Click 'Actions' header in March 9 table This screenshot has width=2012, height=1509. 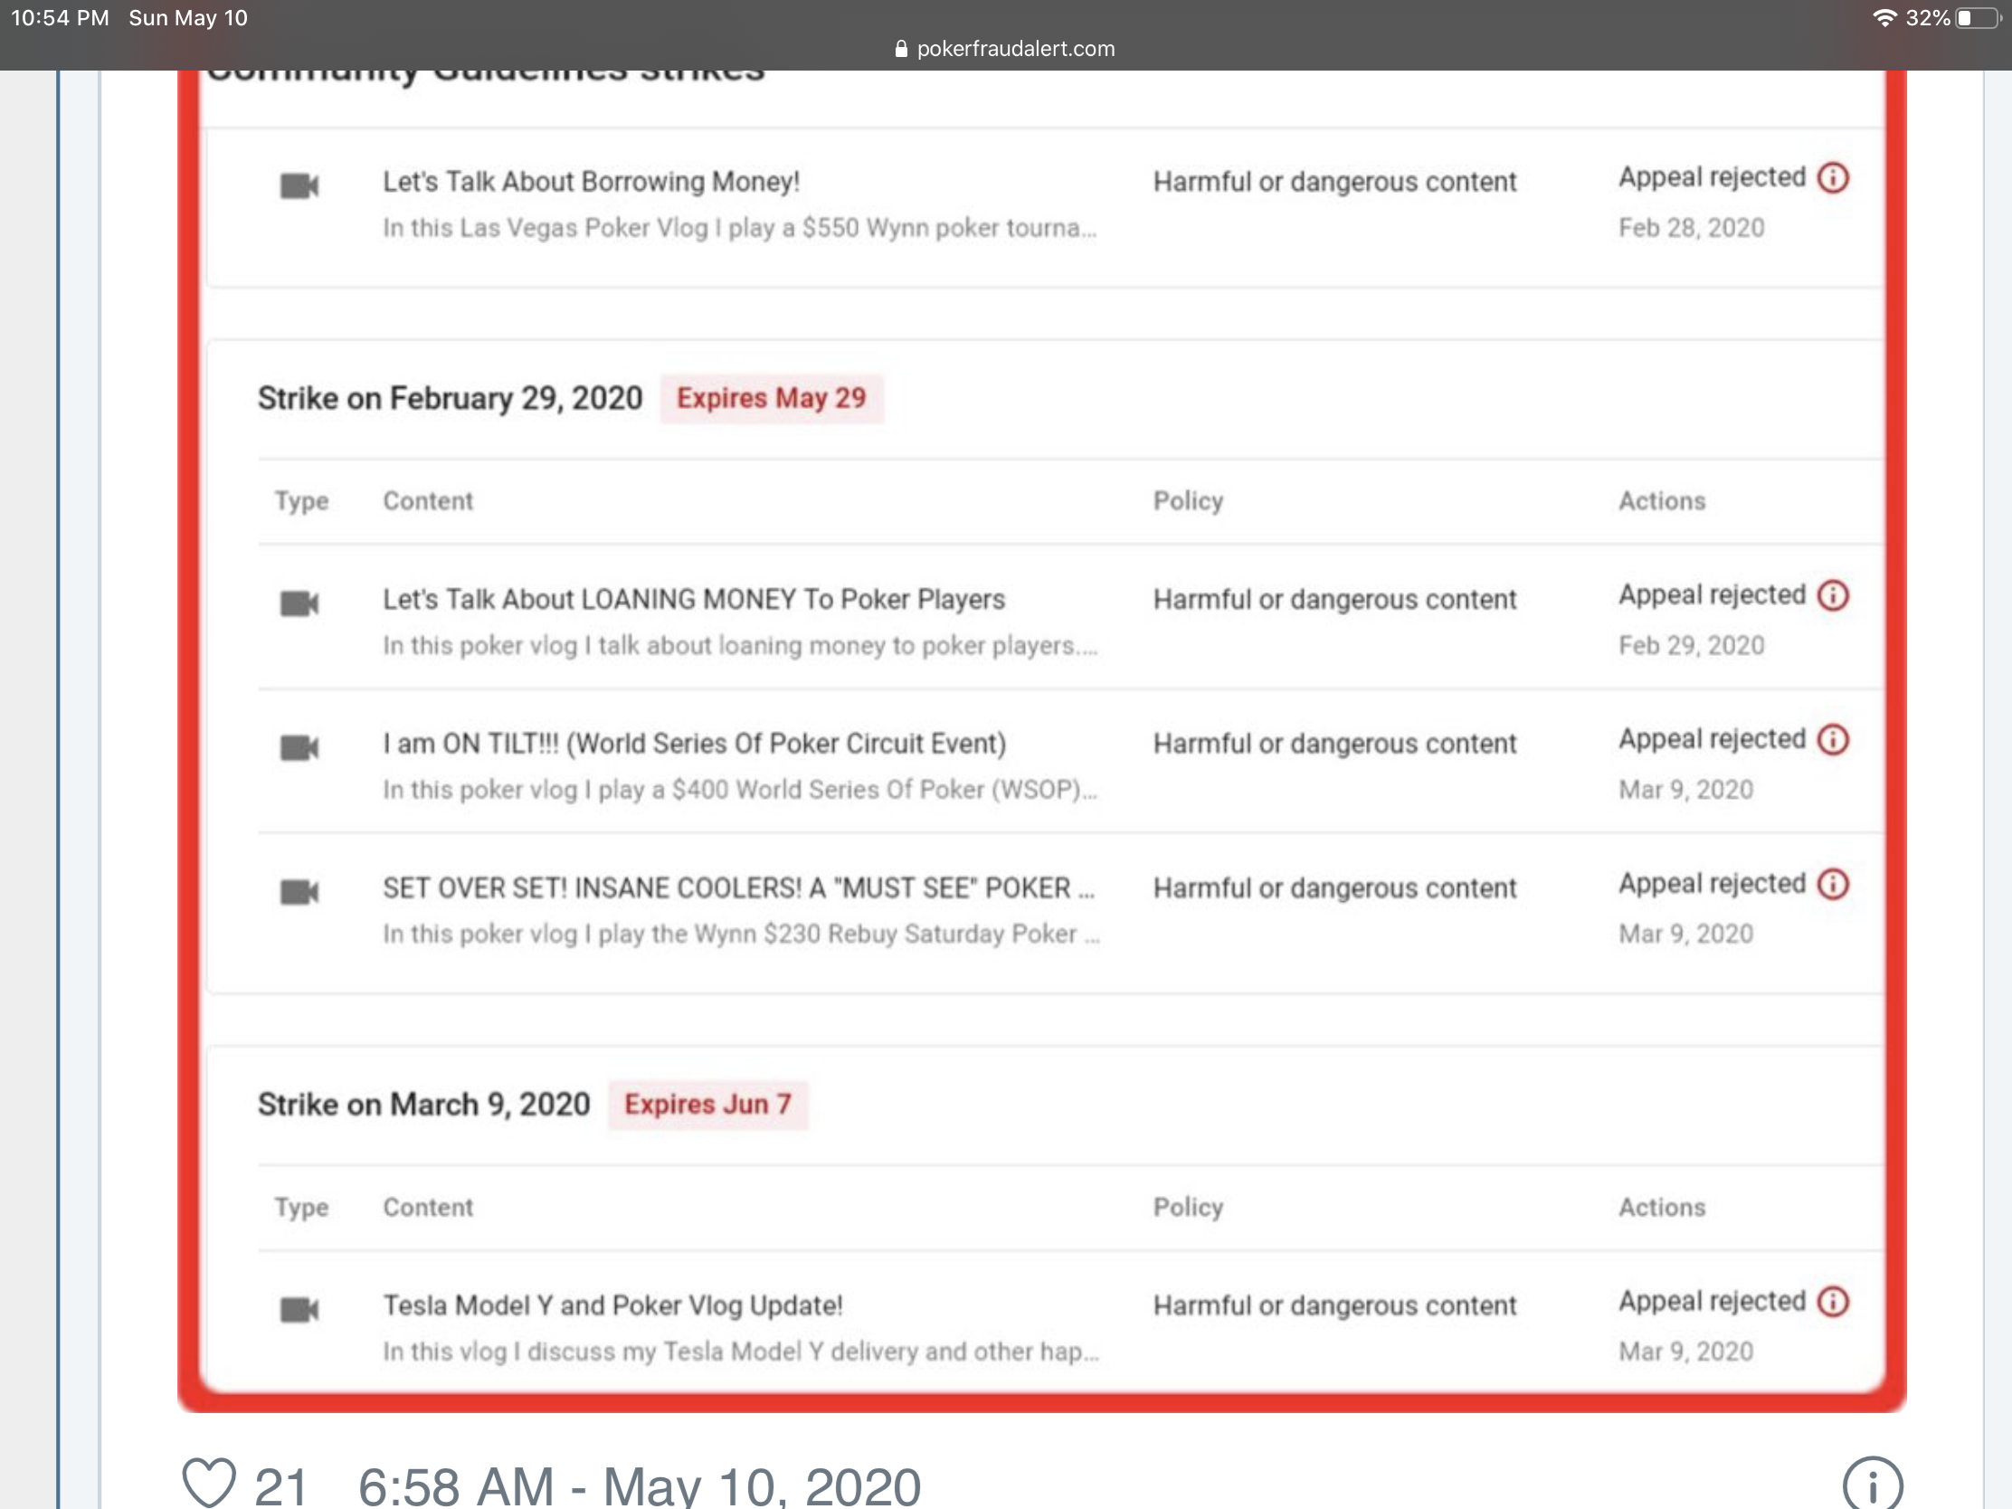click(x=1662, y=1207)
